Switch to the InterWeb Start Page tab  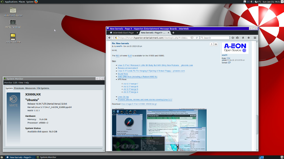(123, 33)
